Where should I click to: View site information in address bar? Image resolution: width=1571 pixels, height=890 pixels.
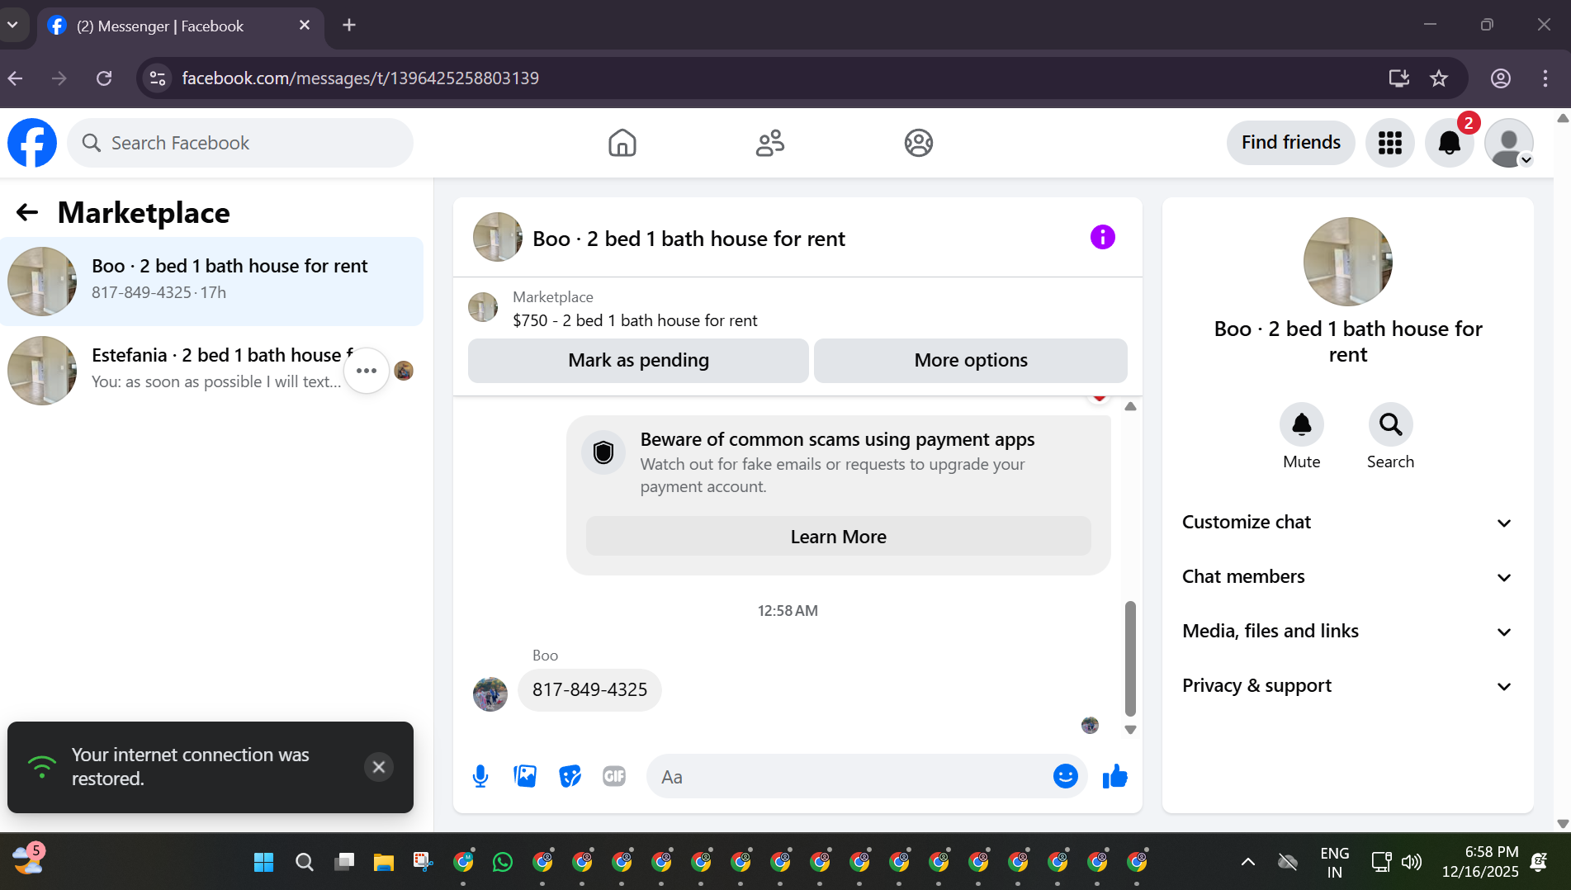point(157,78)
